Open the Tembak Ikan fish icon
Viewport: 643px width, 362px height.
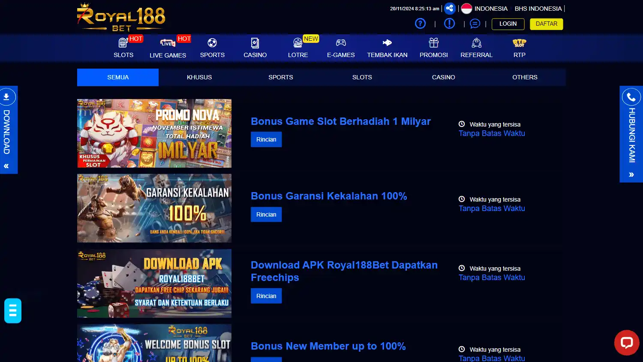387,43
